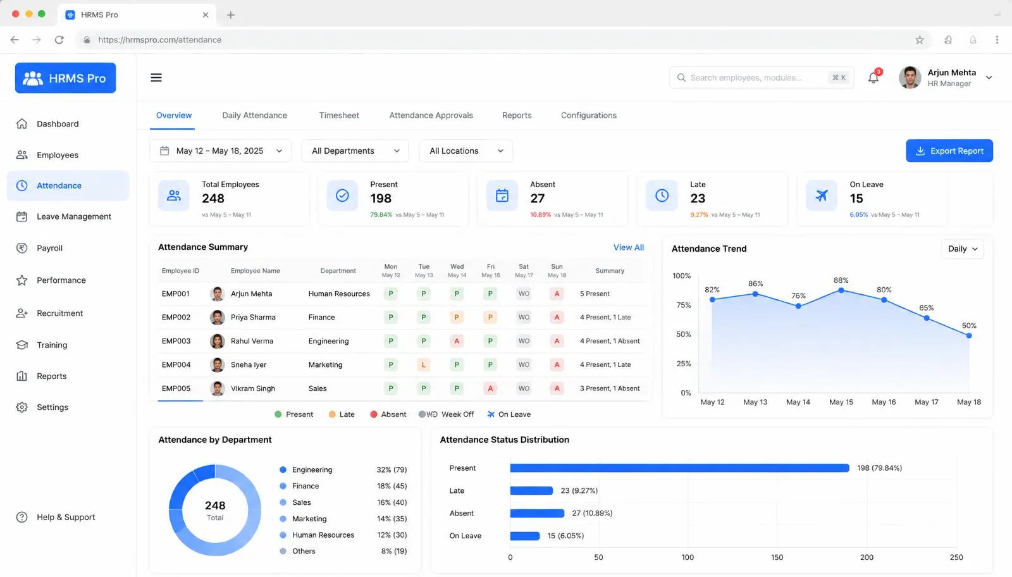Click the Training graduation cap icon
The height and width of the screenshot is (577, 1012).
point(22,345)
